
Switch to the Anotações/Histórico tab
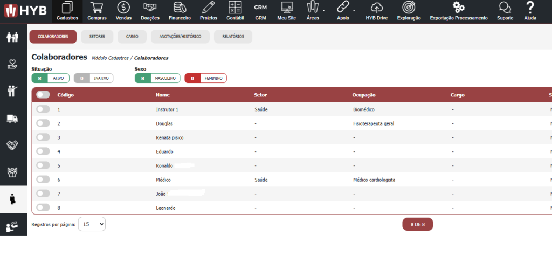pos(176,37)
